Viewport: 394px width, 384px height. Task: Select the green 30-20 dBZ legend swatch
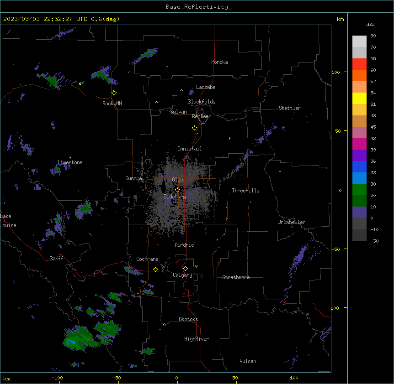359,190
